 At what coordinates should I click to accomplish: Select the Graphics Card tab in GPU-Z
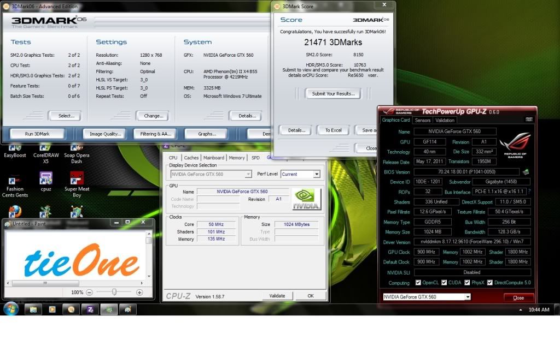[396, 120]
